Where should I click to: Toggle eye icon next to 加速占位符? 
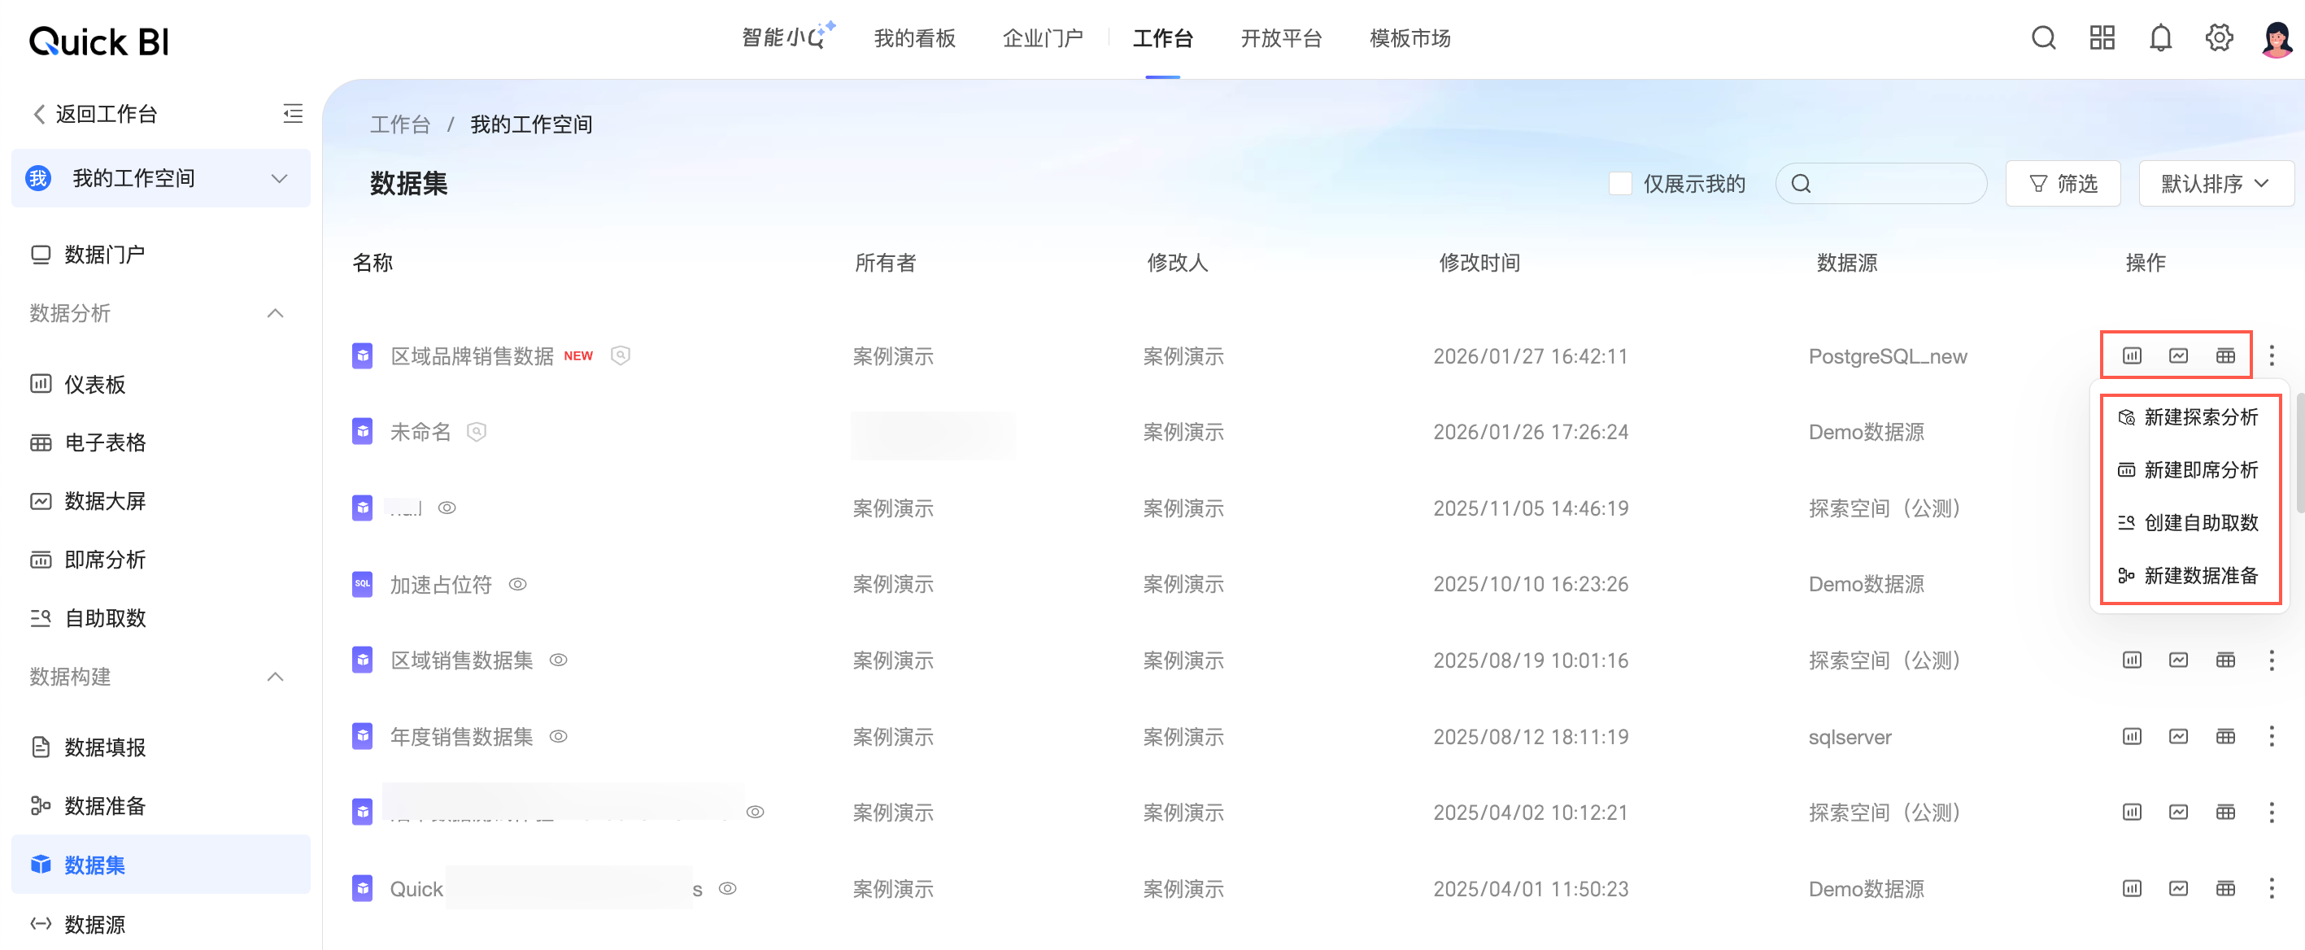pos(517,584)
